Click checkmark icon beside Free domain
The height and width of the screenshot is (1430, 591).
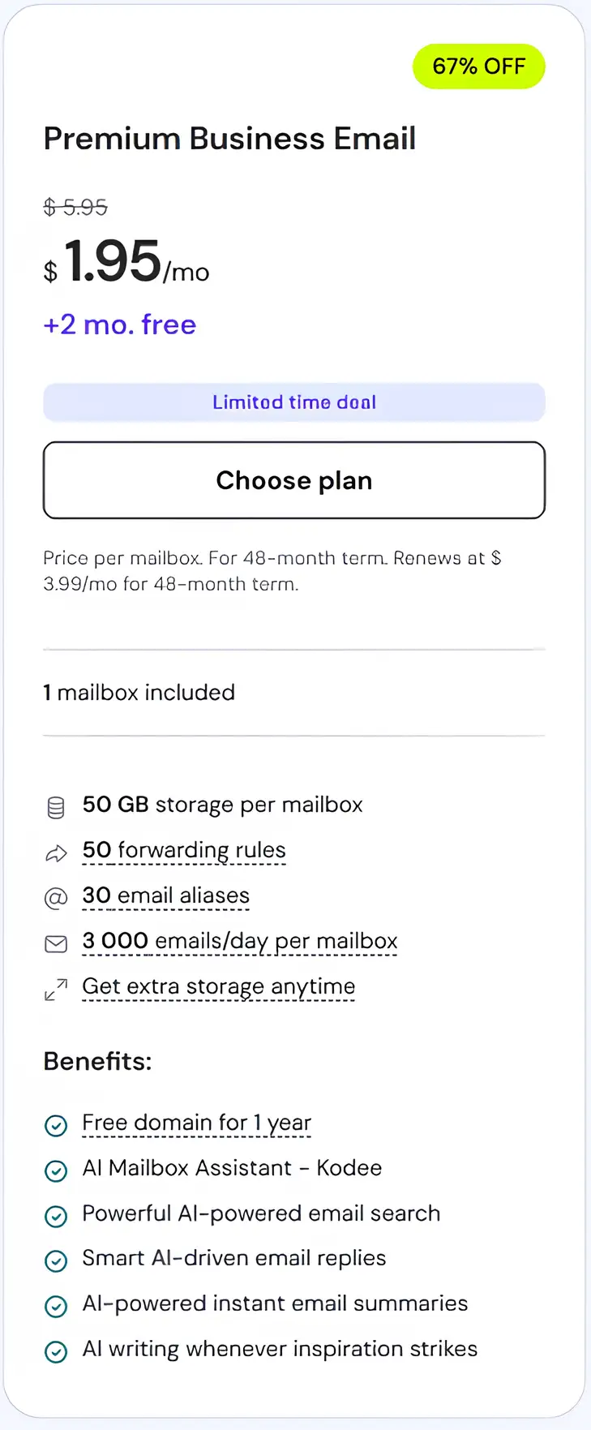pos(56,1125)
